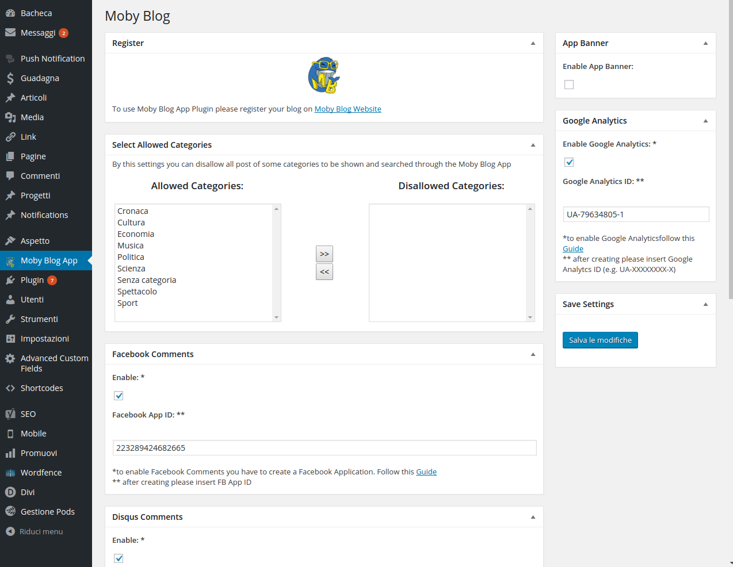Collapse the Select Allowed Categories panel
This screenshot has width=733, height=567.
(x=533, y=145)
